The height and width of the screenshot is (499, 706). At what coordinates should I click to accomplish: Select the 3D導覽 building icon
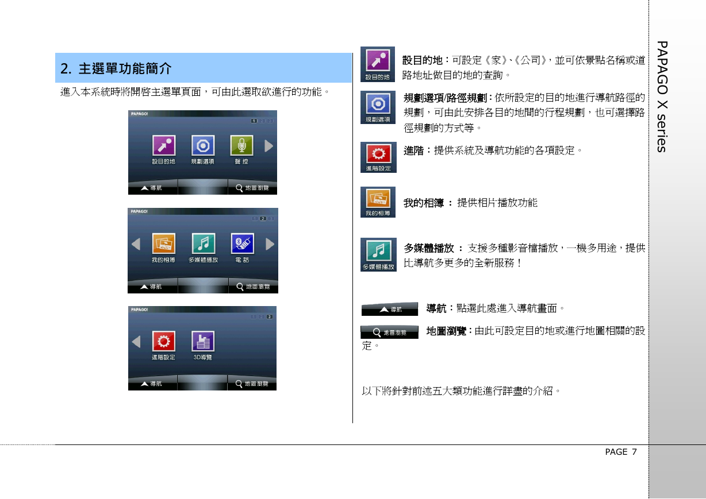pos(203,342)
